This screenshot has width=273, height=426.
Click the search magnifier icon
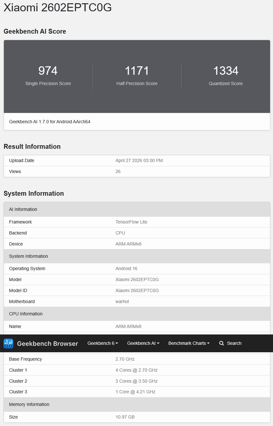(x=222, y=343)
